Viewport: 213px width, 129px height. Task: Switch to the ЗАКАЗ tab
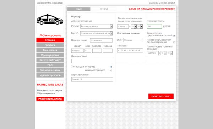[79, 9]
